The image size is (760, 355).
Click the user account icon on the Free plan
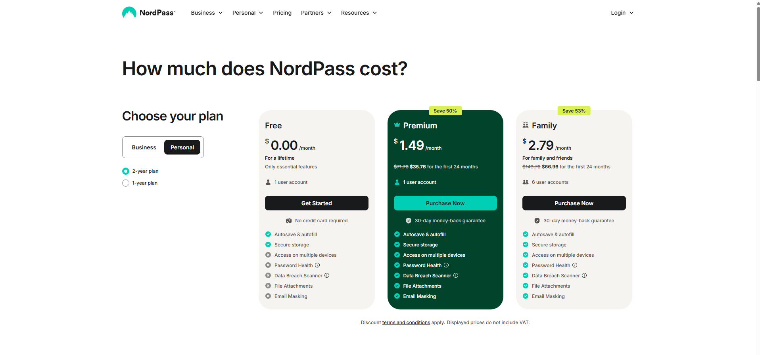pyautogui.click(x=268, y=182)
